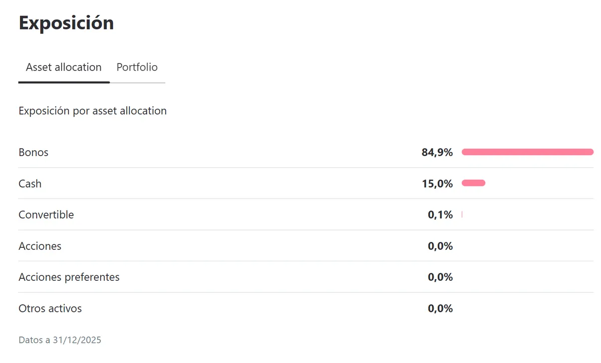This screenshot has width=601, height=363.
Task: Click the Exposición heading
Action: [x=66, y=23]
